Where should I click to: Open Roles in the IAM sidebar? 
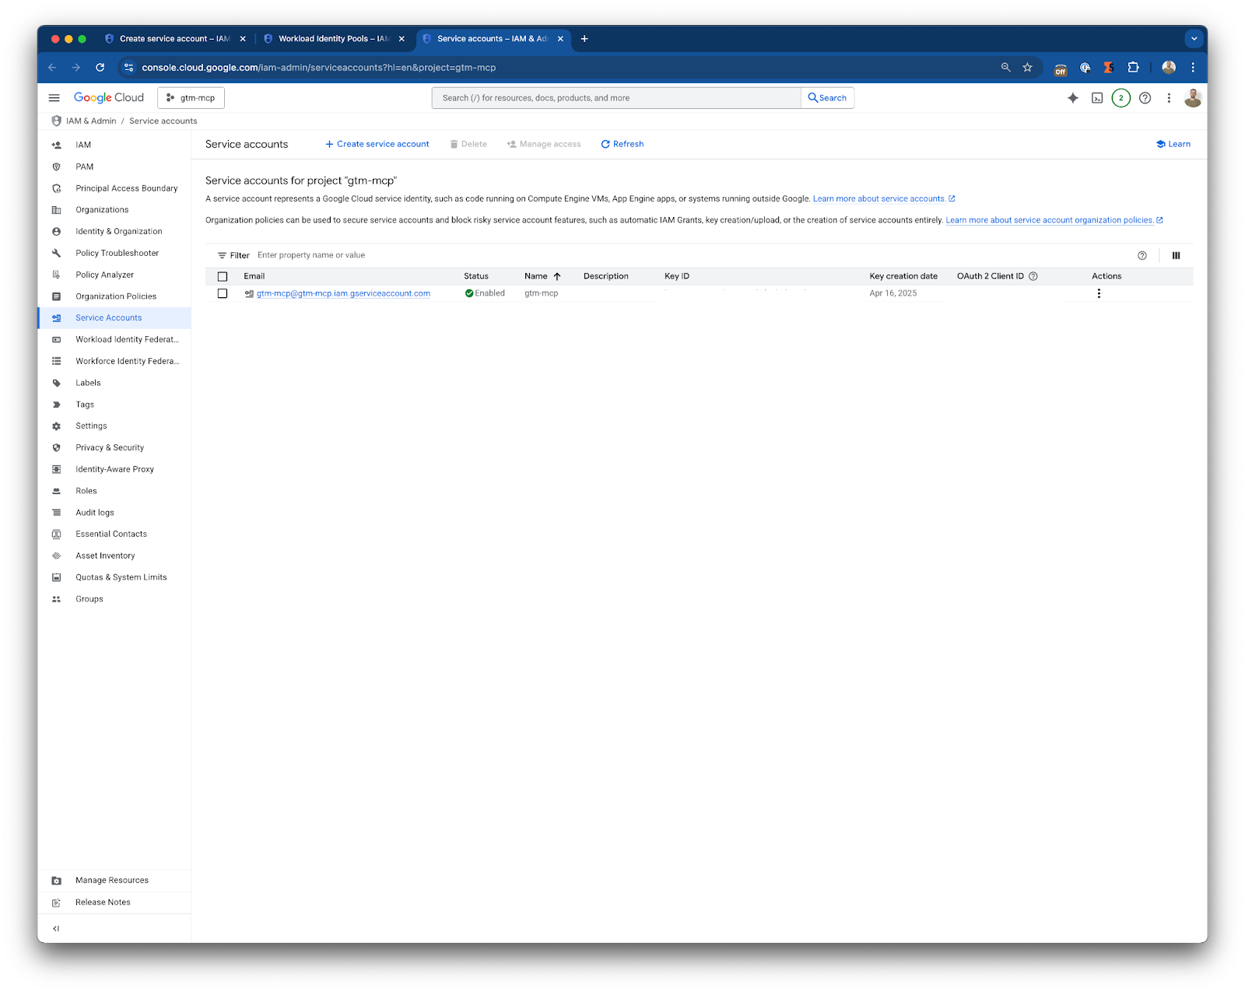86,491
